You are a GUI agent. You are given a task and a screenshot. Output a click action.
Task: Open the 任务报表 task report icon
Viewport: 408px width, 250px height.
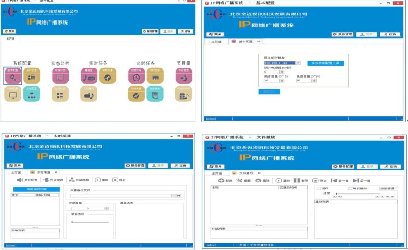tap(155, 94)
